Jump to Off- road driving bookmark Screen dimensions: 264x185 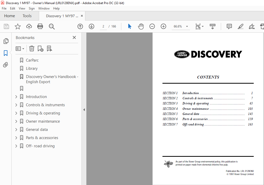click(x=40, y=146)
